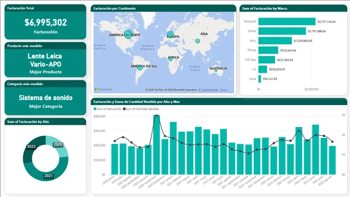Open the OpenStreetMap attribution link
Viewport: 350px width, 197px height.
tap(208, 90)
